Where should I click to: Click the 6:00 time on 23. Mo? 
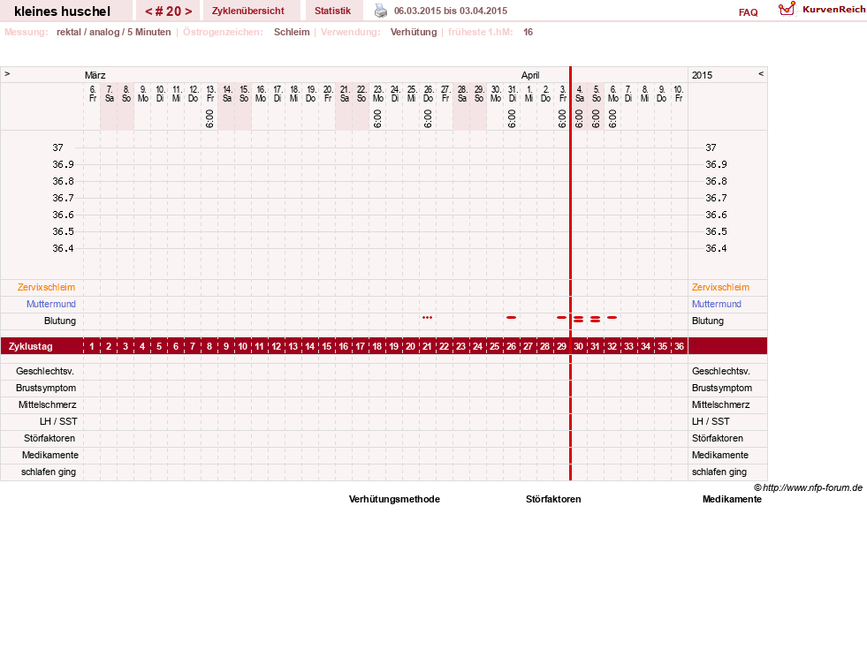[377, 119]
